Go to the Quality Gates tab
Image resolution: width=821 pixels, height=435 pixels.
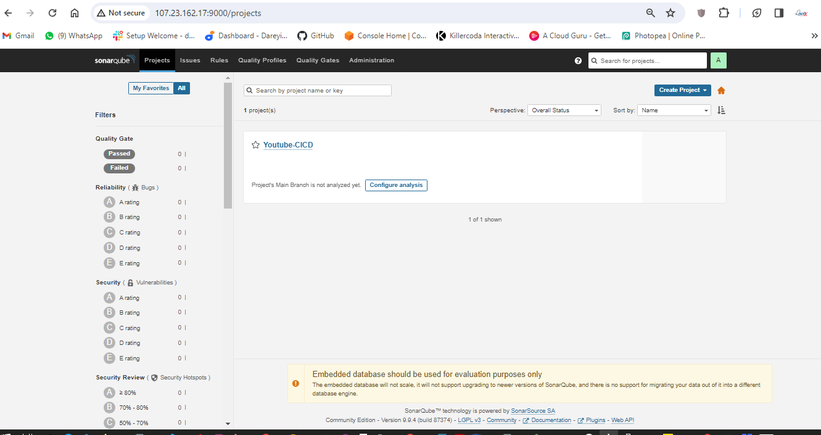pyautogui.click(x=318, y=60)
